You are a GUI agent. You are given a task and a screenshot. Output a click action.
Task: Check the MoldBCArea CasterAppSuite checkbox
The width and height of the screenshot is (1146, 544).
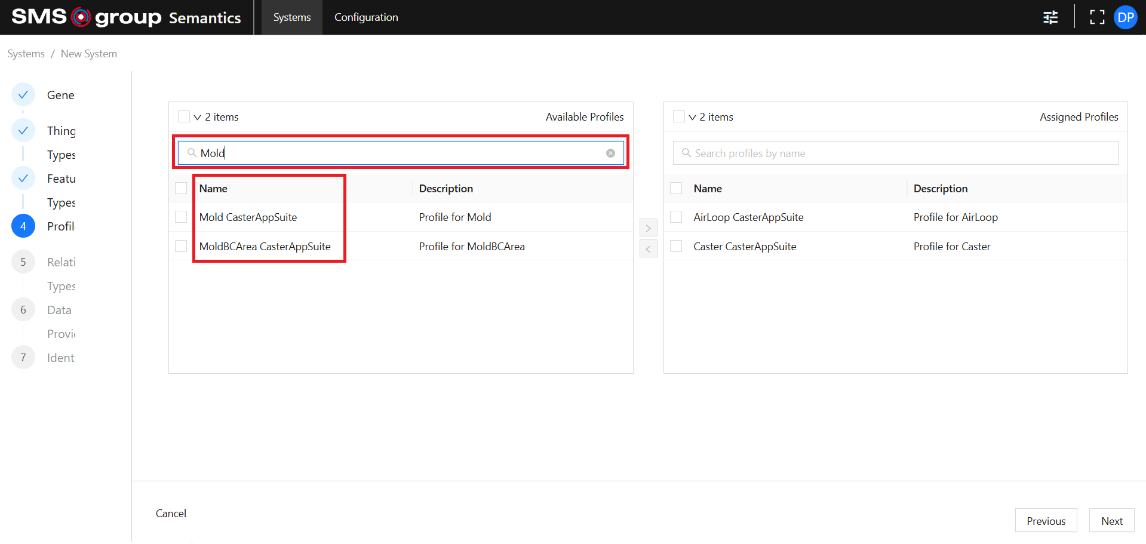181,246
